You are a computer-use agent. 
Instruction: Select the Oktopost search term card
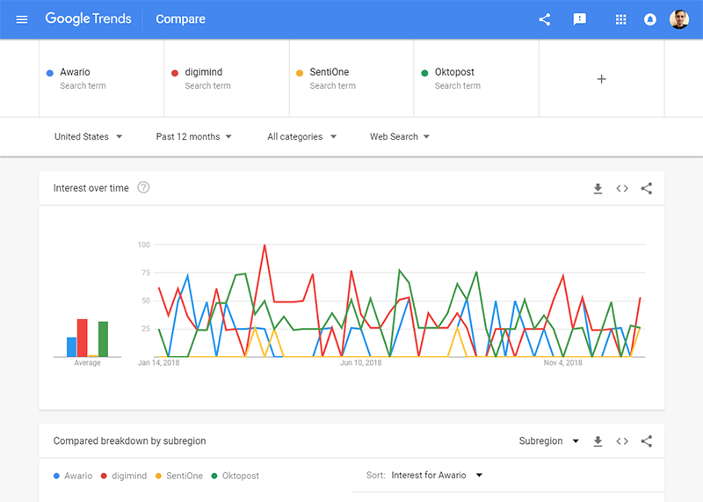point(476,78)
